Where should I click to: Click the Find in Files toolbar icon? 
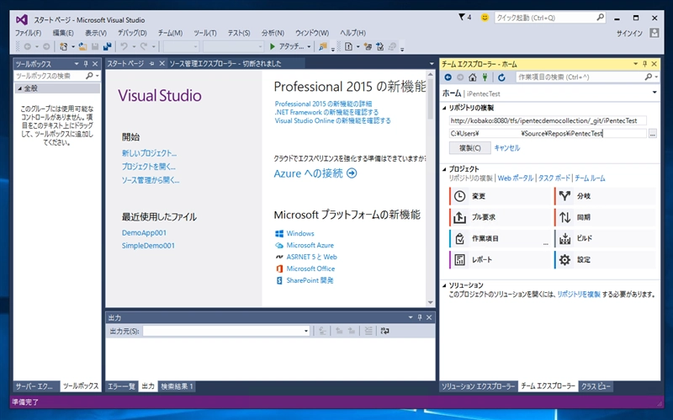pos(323,46)
